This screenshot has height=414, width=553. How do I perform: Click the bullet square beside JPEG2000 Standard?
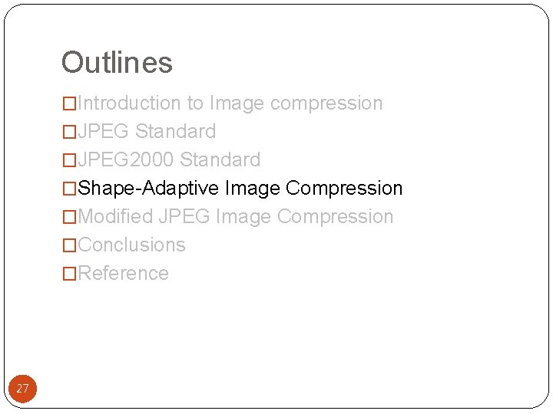coord(69,160)
